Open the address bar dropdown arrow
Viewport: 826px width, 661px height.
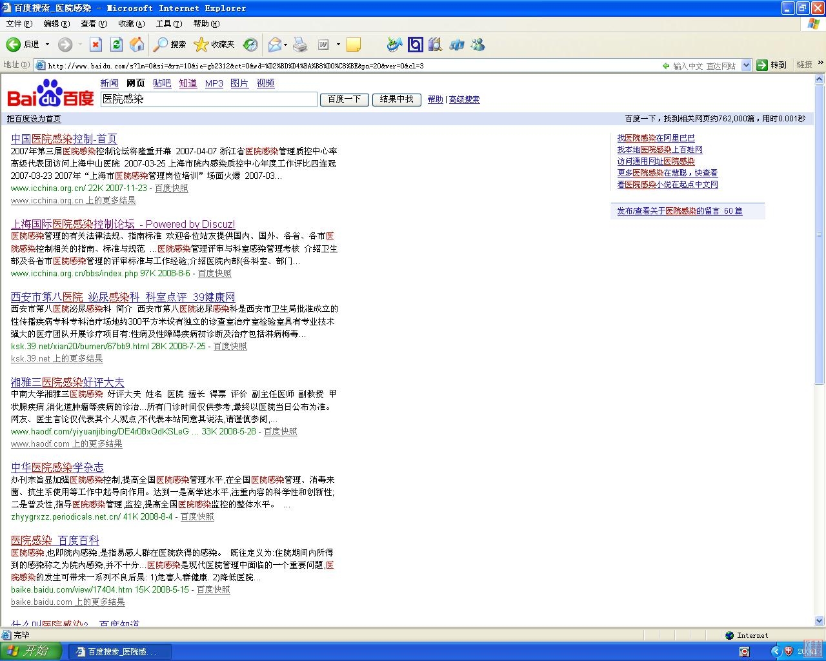(x=747, y=65)
